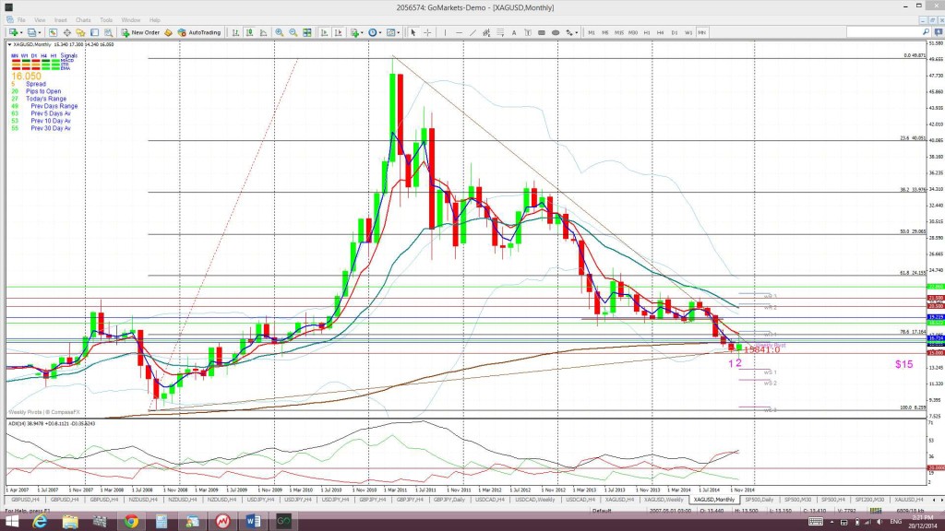The image size is (945, 531).
Task: Open the Templates dropdown
Action: (x=393, y=32)
